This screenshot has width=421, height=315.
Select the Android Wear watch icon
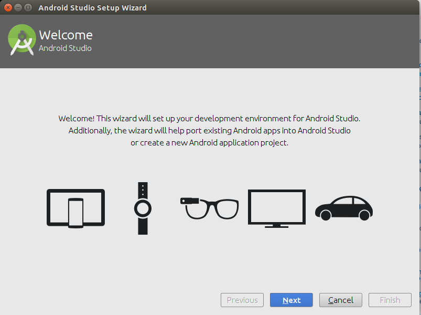tap(142, 208)
